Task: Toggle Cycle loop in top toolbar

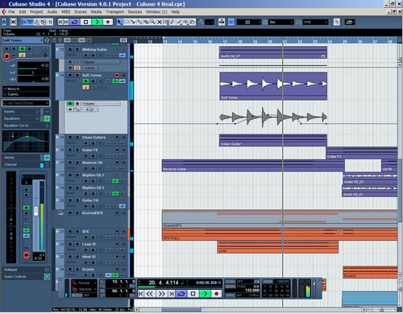Action: (x=75, y=22)
